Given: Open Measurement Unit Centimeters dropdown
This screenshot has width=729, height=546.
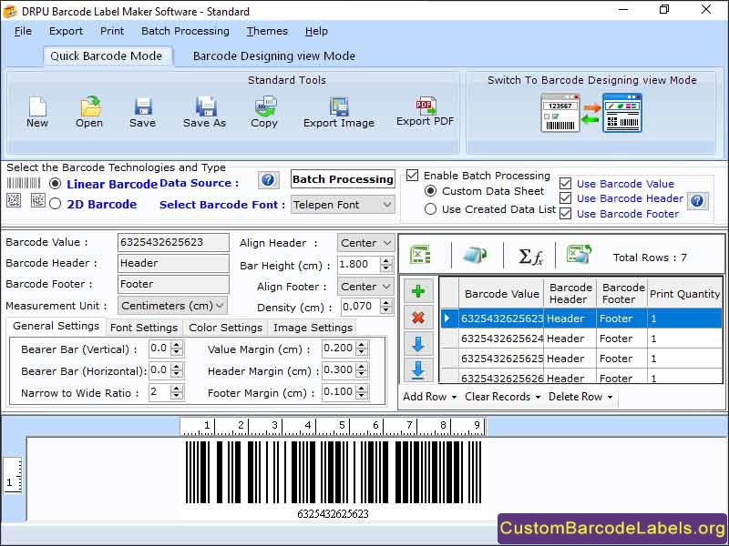Looking at the screenshot, I should 172,306.
